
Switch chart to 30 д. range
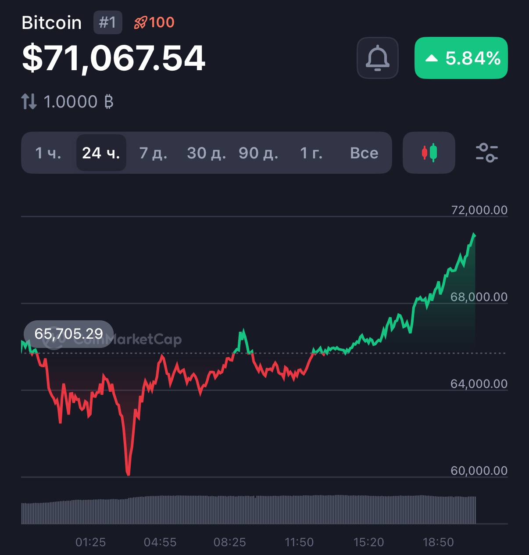pyautogui.click(x=206, y=153)
